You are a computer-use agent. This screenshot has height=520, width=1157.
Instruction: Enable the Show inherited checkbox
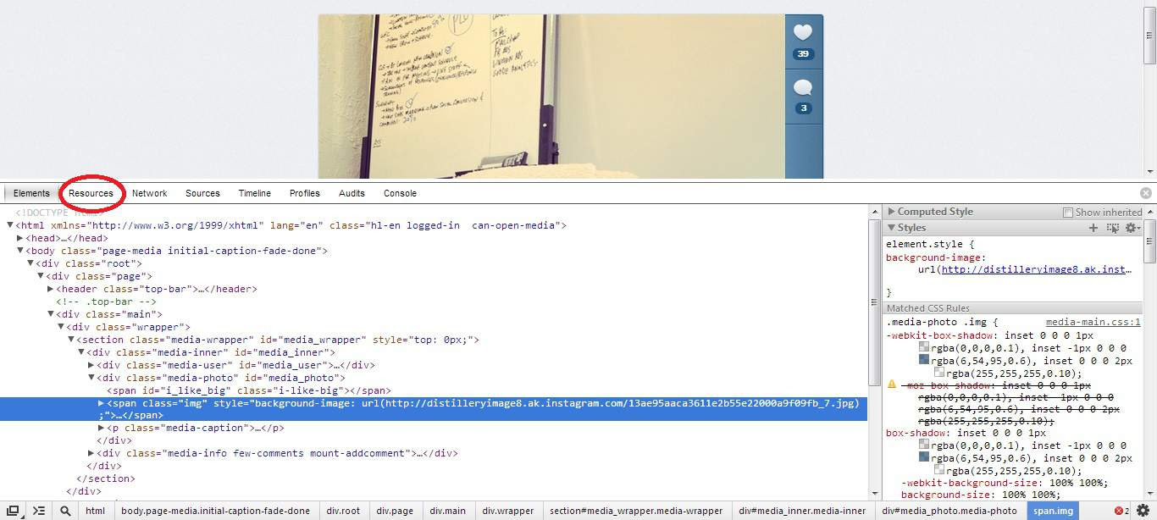click(1068, 212)
